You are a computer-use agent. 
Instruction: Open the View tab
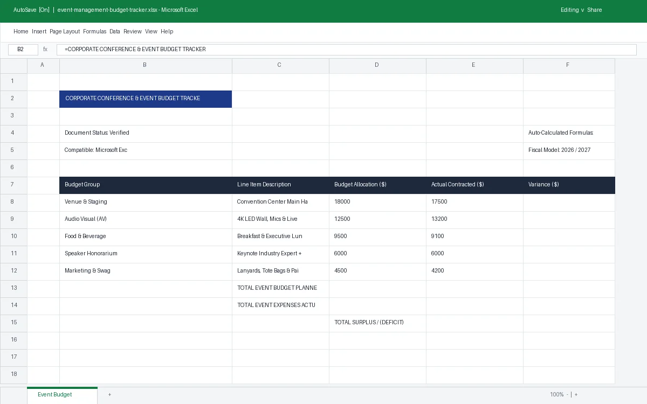pos(151,32)
